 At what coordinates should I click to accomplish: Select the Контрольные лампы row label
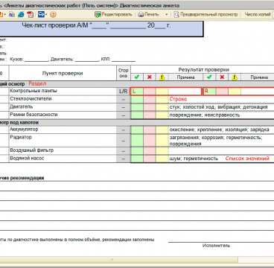[x=34, y=91]
